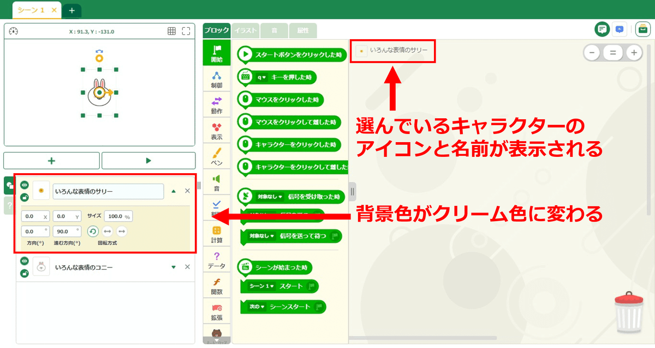Toggle the lock on いろんな表情のコニー
This screenshot has height=348, width=655.
pyautogui.click(x=25, y=273)
